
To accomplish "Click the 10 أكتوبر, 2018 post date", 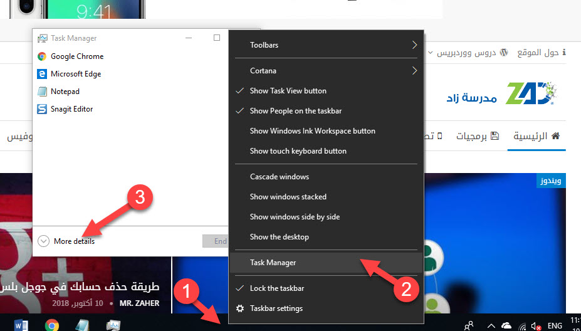I will (x=78, y=303).
